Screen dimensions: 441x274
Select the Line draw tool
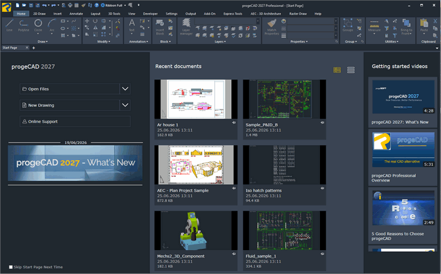pos(9,25)
